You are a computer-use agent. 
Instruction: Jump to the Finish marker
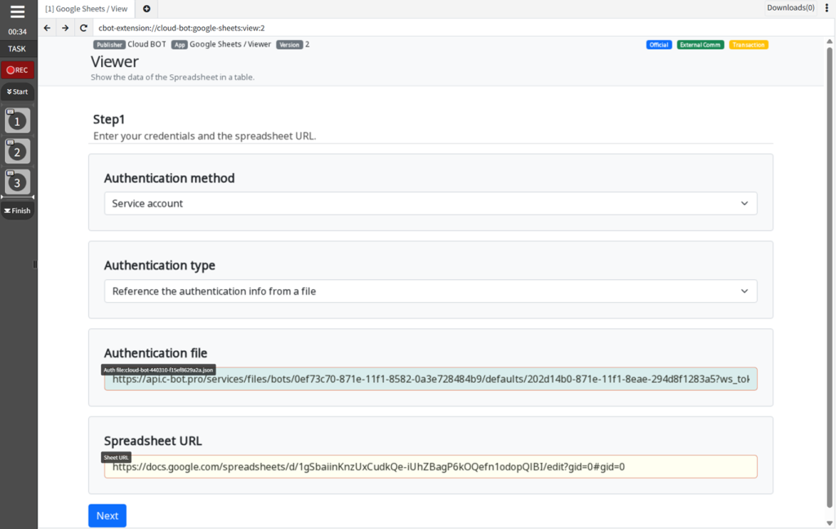click(18, 211)
